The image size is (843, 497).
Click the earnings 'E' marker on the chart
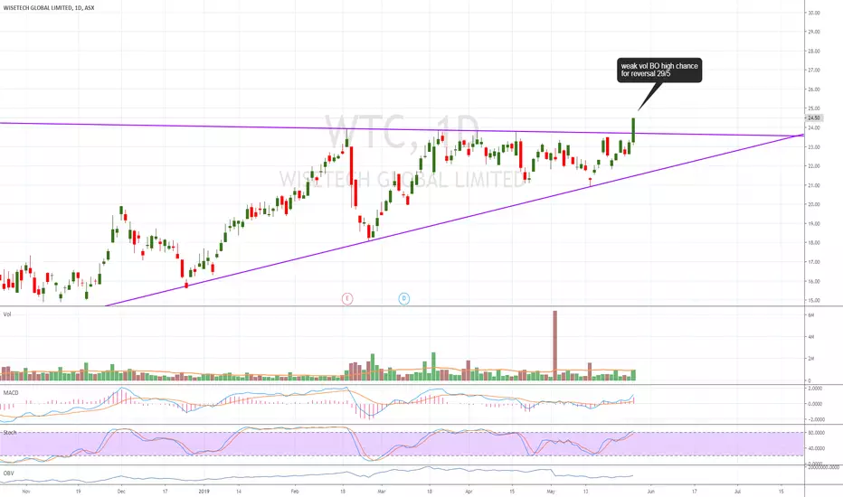[x=347, y=299]
